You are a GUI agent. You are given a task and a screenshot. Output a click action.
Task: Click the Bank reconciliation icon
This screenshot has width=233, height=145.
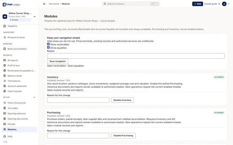point(5,49)
